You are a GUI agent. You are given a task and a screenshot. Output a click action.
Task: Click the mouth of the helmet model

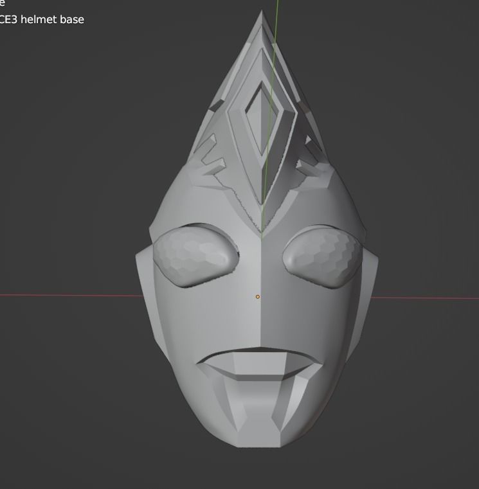coord(259,364)
